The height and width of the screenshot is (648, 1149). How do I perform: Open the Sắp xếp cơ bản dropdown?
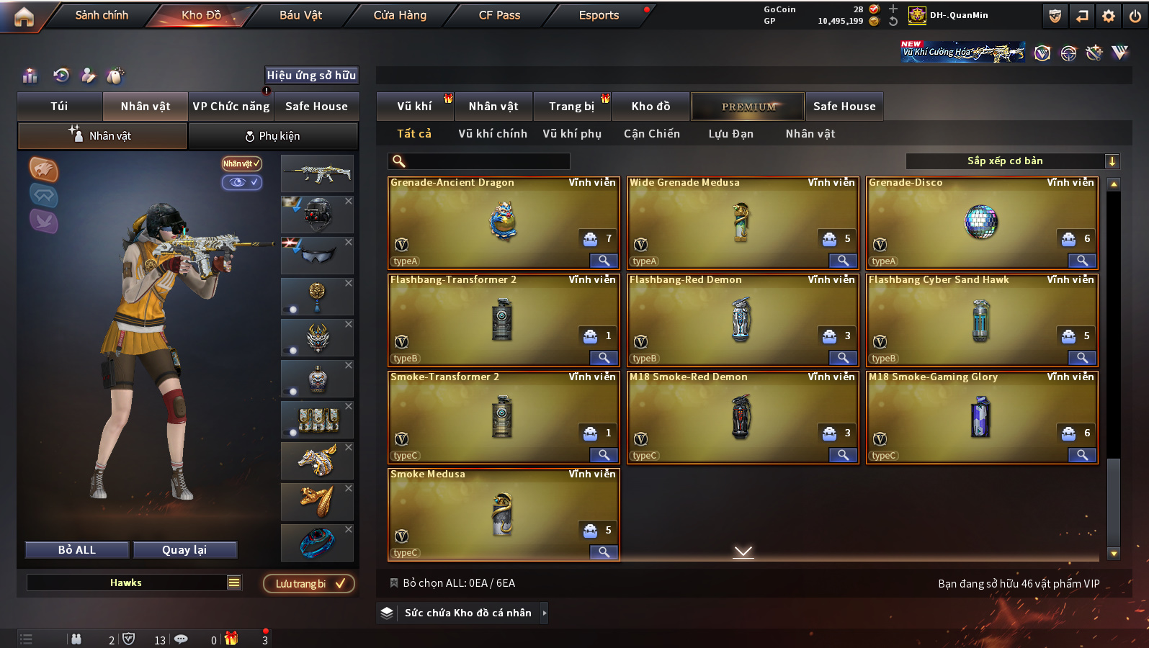pos(1012,161)
